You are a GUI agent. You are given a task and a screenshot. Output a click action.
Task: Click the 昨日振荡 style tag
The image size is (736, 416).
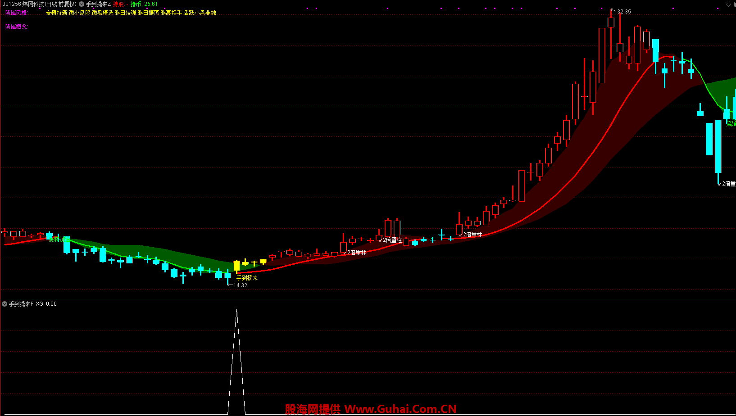coord(148,13)
